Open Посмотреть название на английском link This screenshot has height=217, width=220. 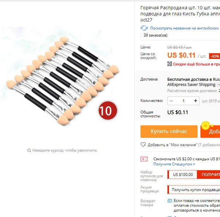tap(184, 28)
